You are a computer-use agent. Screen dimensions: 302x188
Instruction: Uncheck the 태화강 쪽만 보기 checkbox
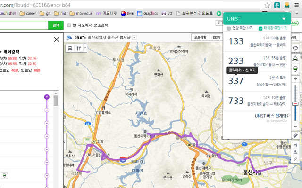260,29
